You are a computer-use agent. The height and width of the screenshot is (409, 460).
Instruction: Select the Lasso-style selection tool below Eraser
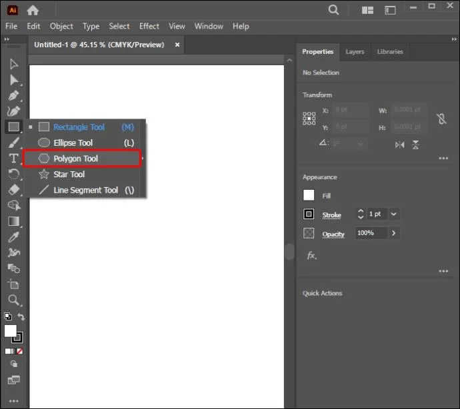[x=14, y=206]
